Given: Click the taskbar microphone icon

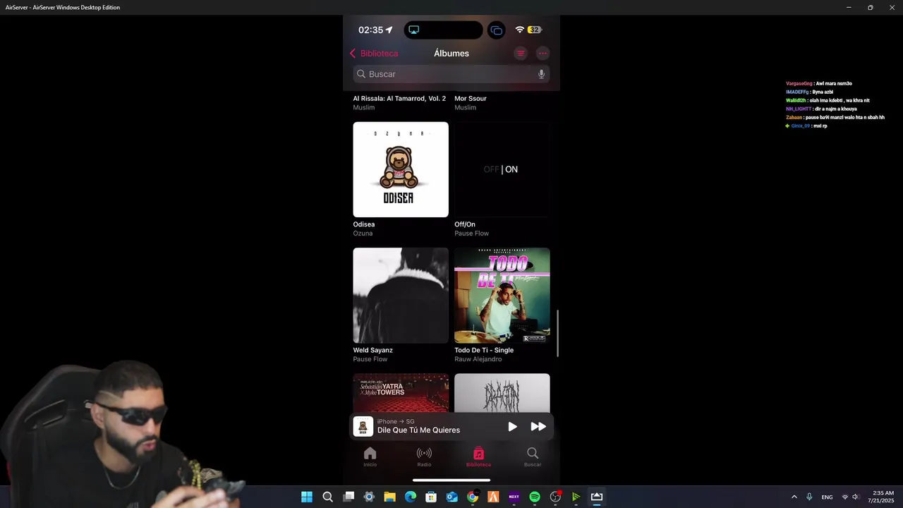Looking at the screenshot, I should (x=809, y=497).
